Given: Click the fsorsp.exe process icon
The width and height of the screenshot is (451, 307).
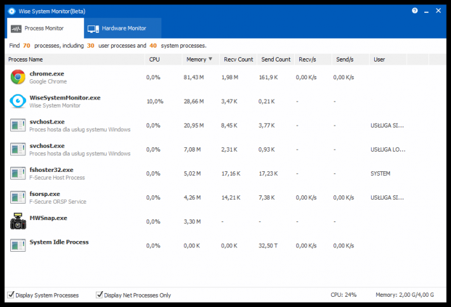Looking at the screenshot, I should [18, 197].
